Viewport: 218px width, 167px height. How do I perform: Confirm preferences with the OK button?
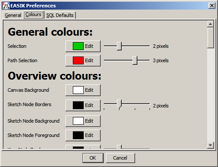coord(93,158)
